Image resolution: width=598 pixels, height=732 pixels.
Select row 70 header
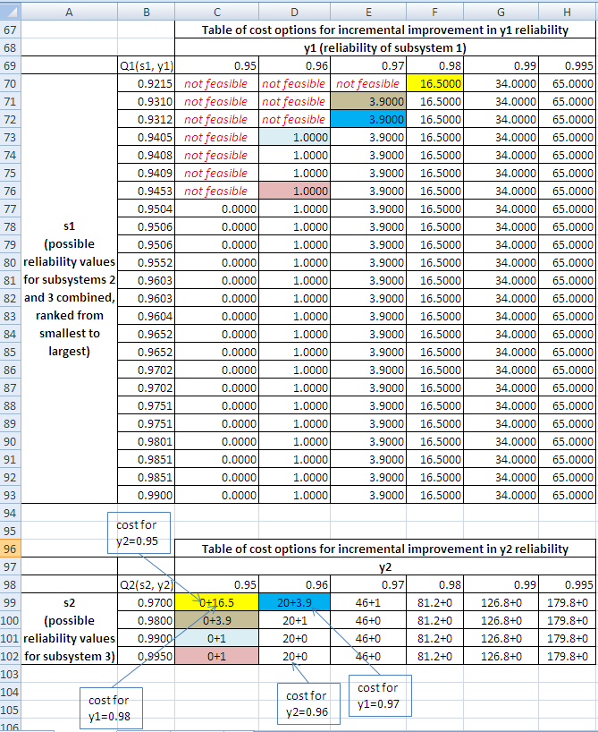click(x=10, y=83)
